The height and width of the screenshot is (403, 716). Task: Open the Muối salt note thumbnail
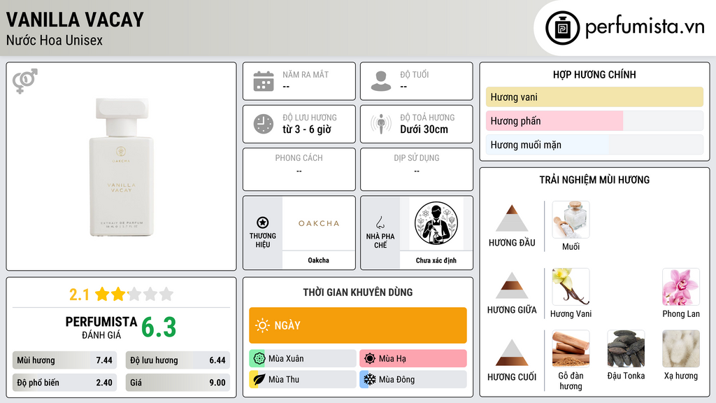tap(571, 219)
